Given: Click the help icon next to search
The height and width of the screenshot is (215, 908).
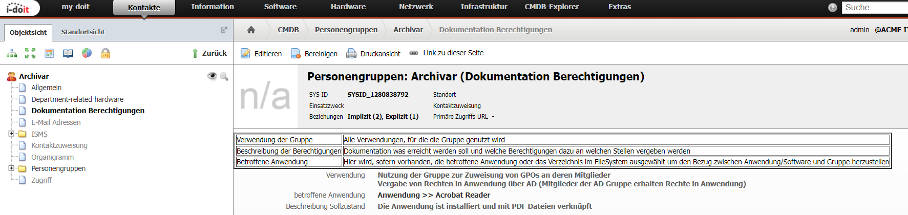Looking at the screenshot, I should 833,8.
